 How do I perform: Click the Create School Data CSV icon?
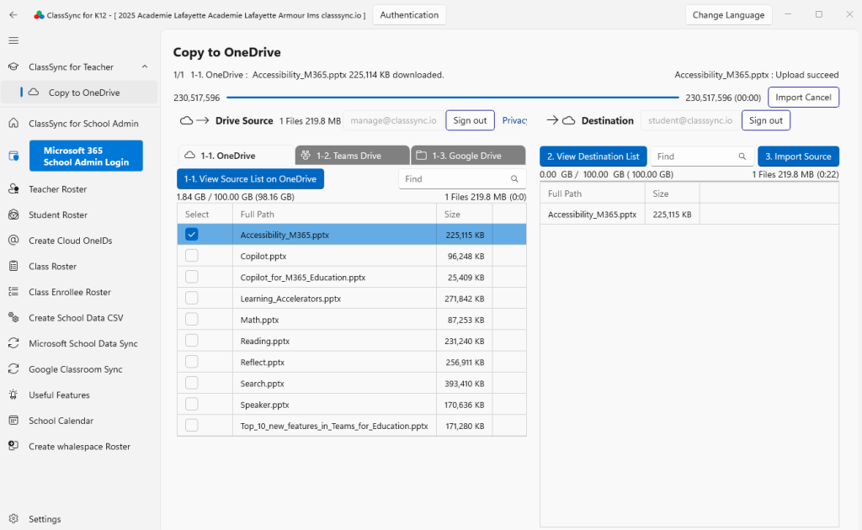[13, 317]
